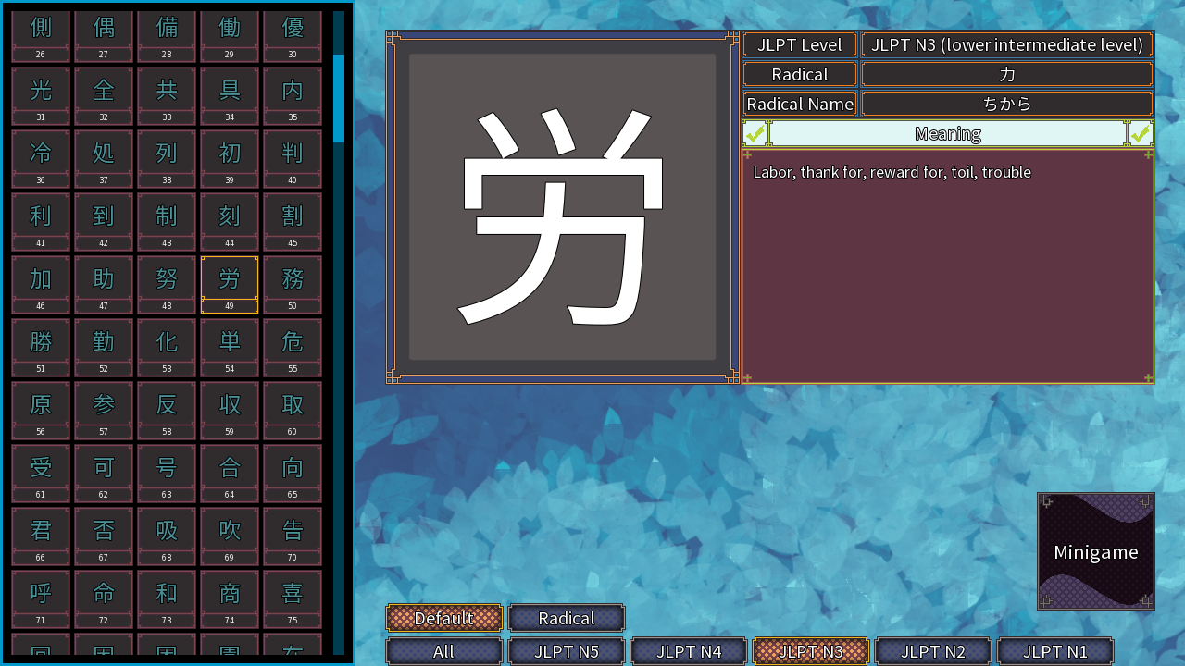Screen dimensions: 1185x666
Task: Select kanji 務 in the grid
Action: click(293, 280)
